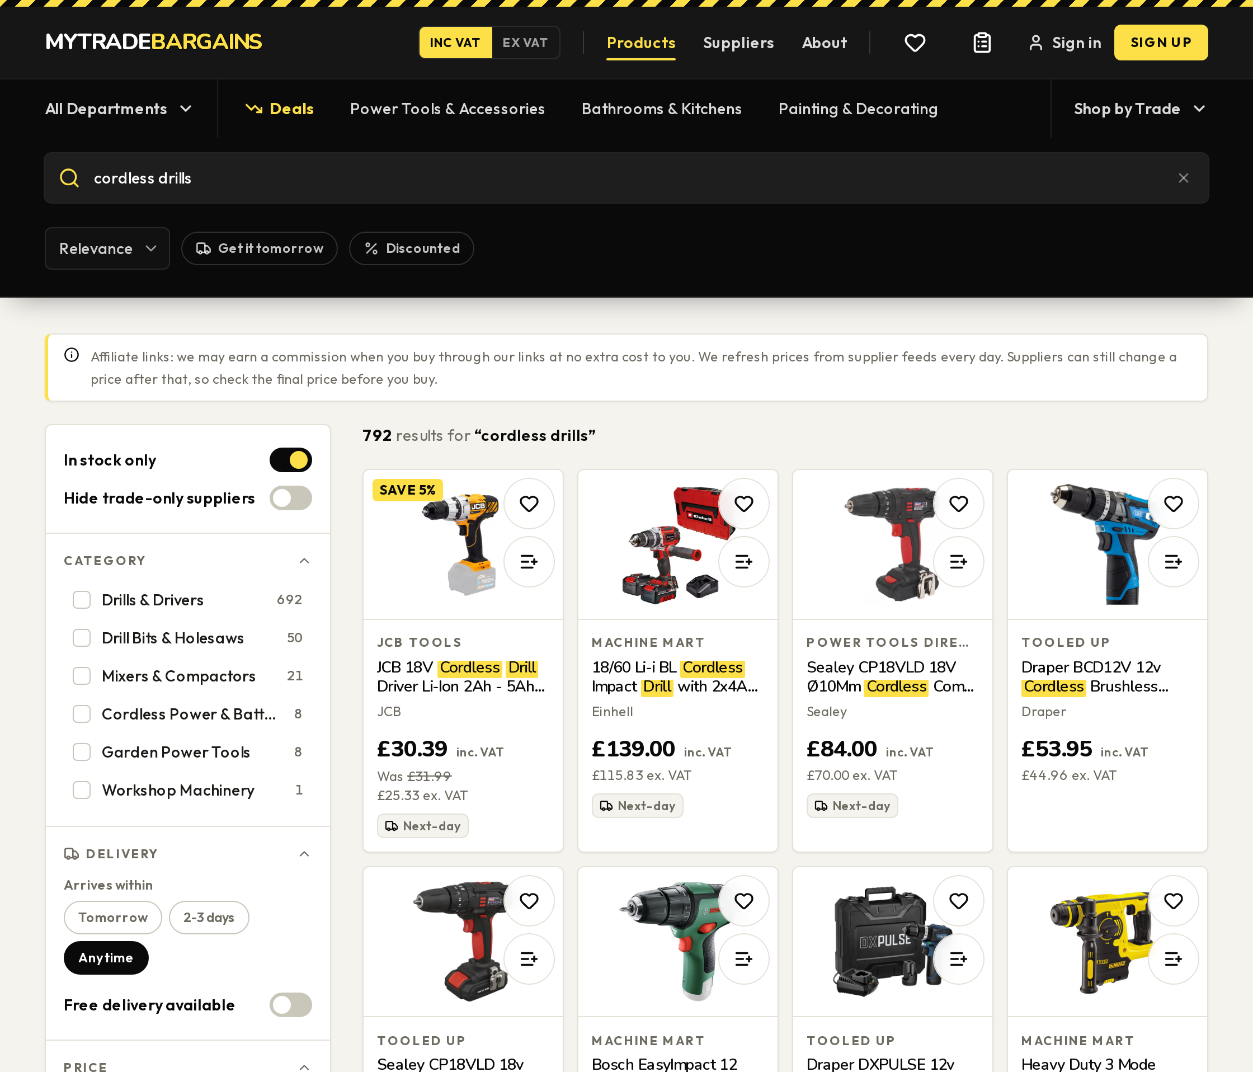Click the MYTRADEBARGAINS logo
Image resolution: width=1253 pixels, height=1072 pixels.
click(154, 42)
